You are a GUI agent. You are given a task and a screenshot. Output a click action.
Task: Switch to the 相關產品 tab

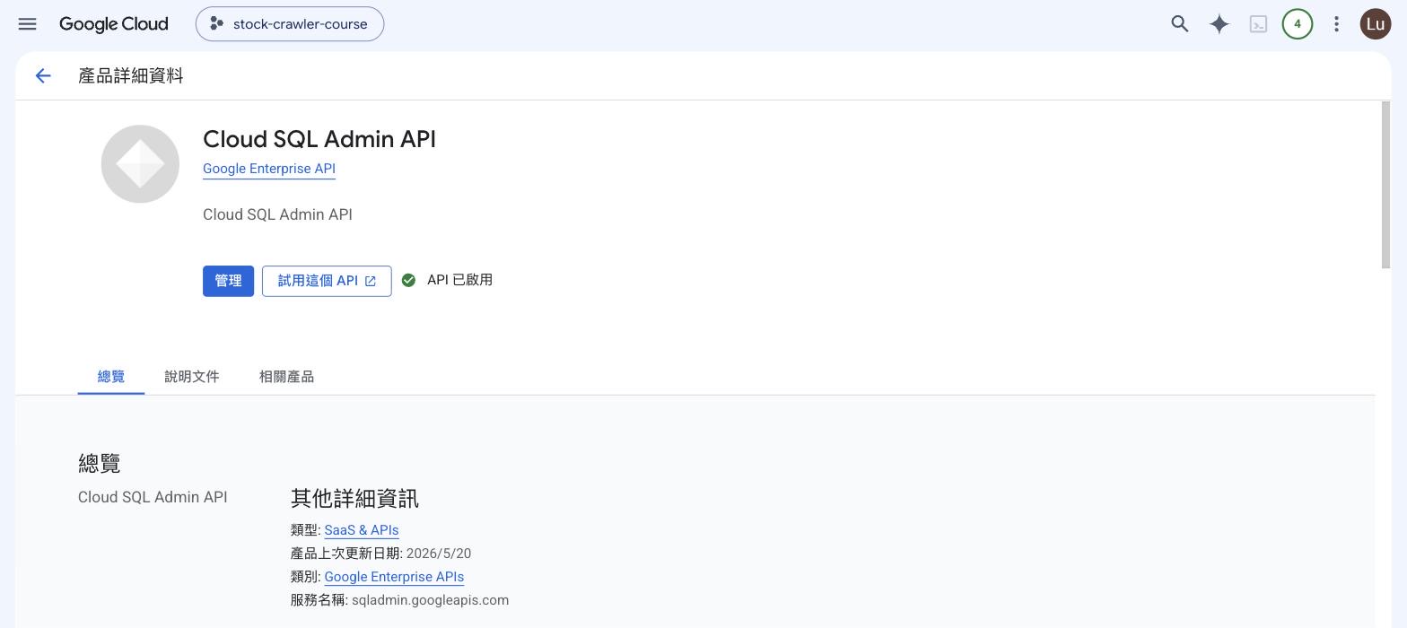(286, 377)
